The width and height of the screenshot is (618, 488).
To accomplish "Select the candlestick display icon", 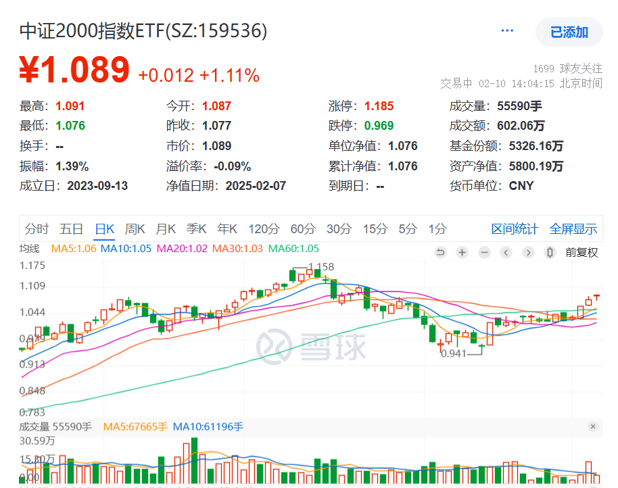I will (x=550, y=252).
